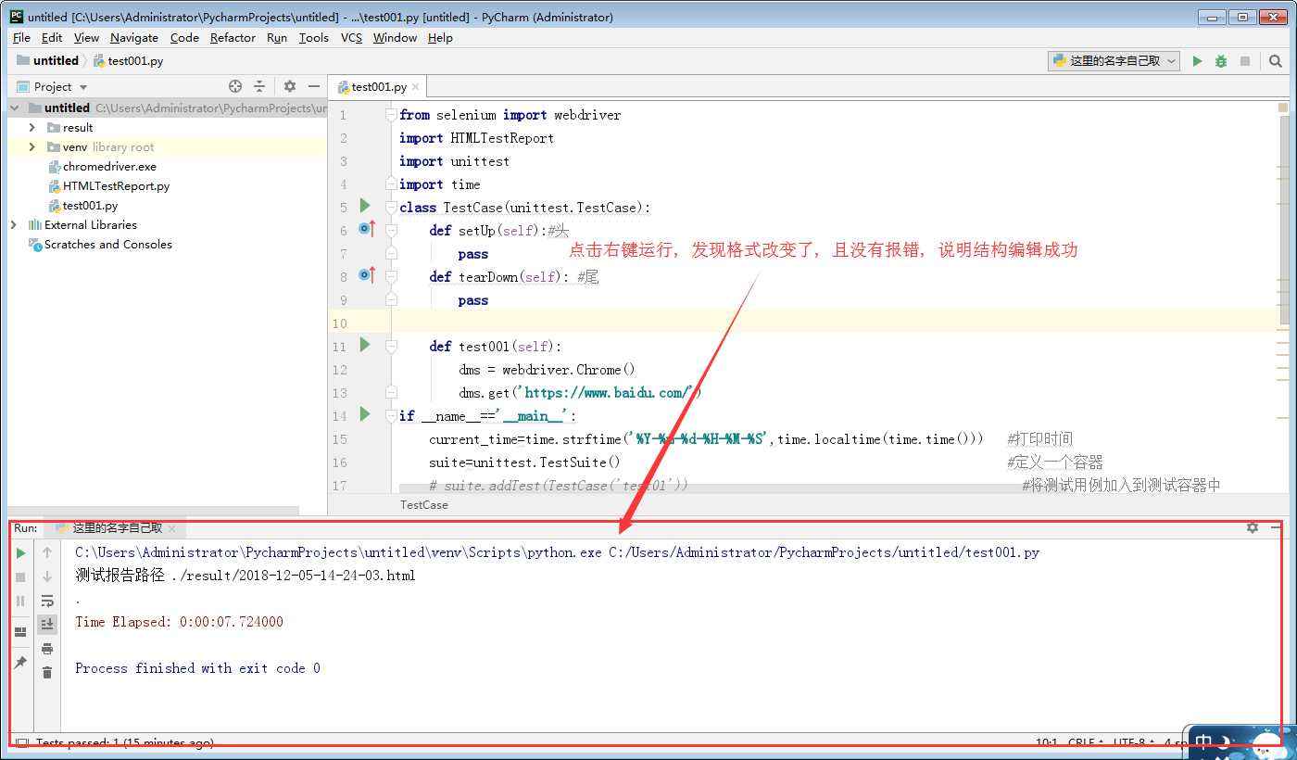Expand External Libraries node
Viewport: 1297px width, 760px height.
(x=13, y=224)
